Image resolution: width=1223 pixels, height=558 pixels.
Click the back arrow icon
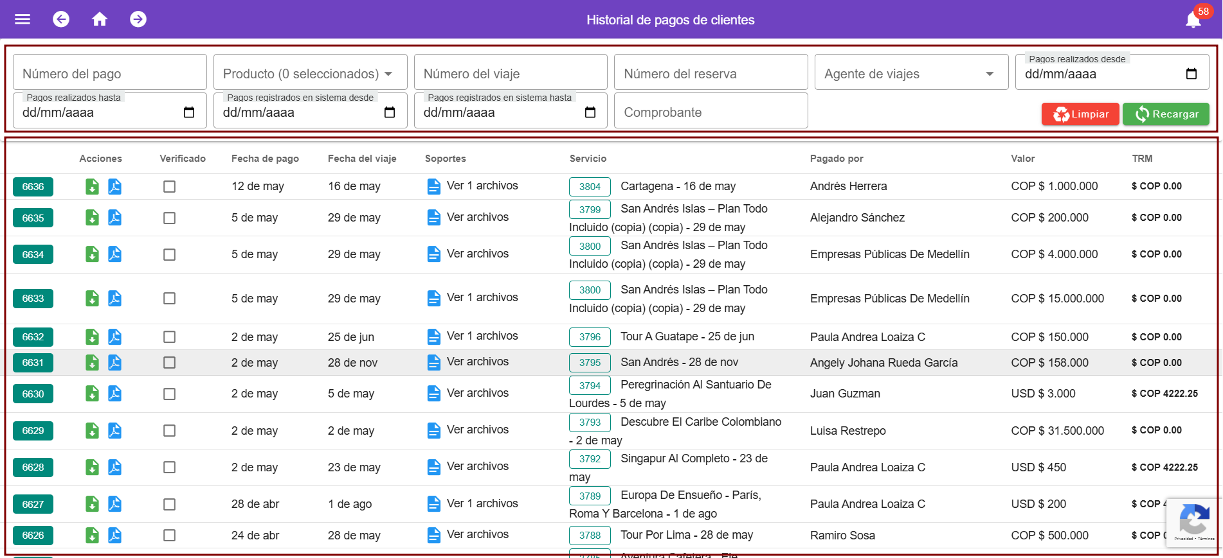pyautogui.click(x=61, y=19)
